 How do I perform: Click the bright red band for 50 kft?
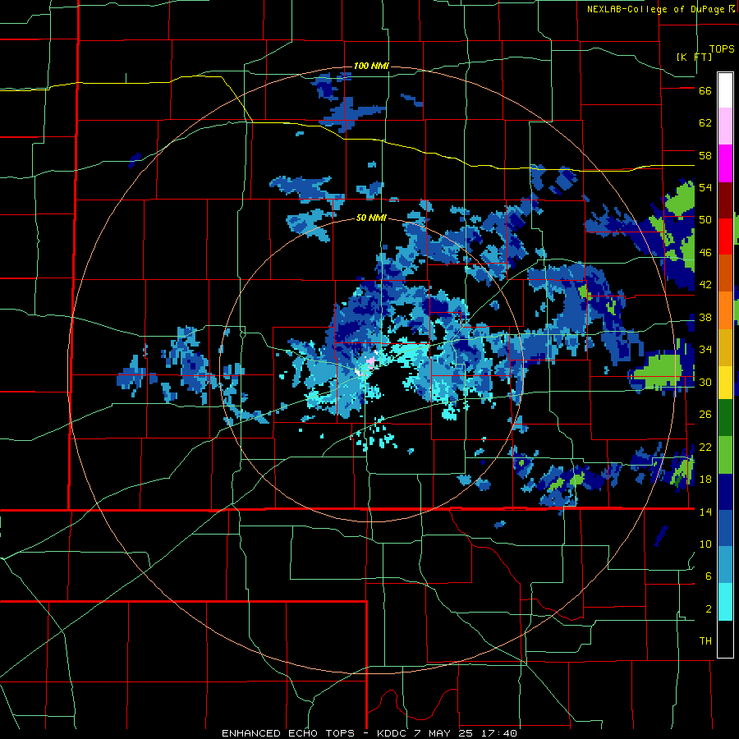coord(725,236)
